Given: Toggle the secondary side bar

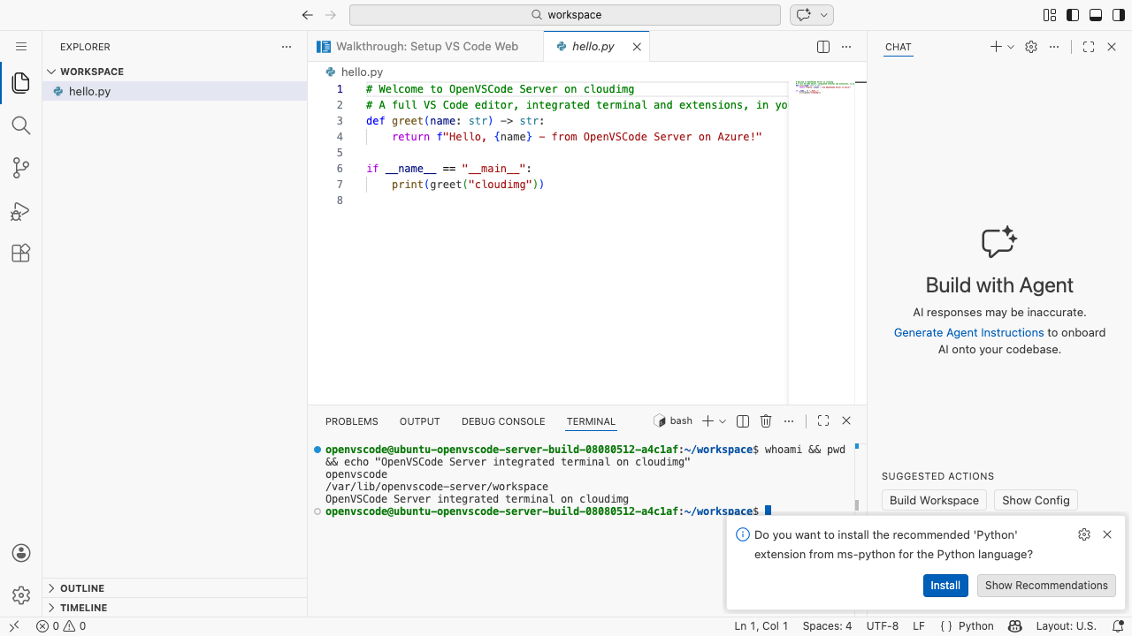Looking at the screenshot, I should [1119, 15].
